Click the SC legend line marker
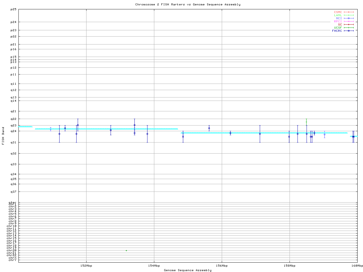This screenshot has width=363, height=272. tap(349, 25)
